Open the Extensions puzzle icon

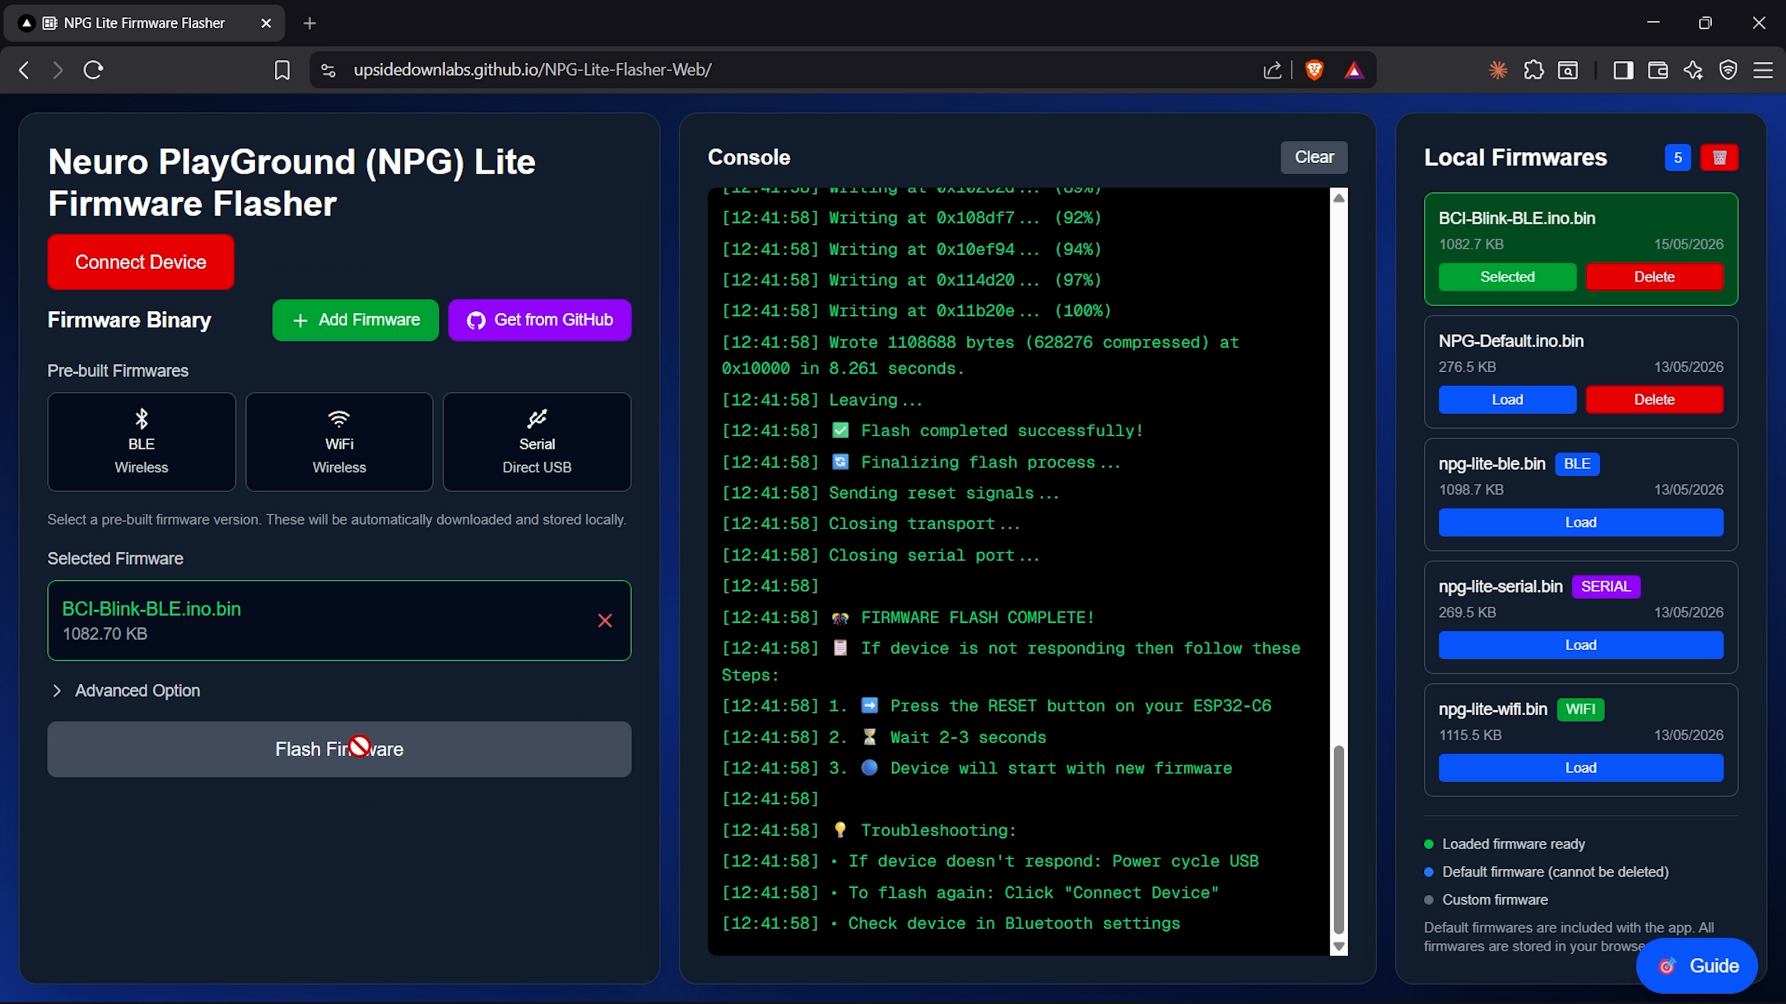(x=1534, y=70)
